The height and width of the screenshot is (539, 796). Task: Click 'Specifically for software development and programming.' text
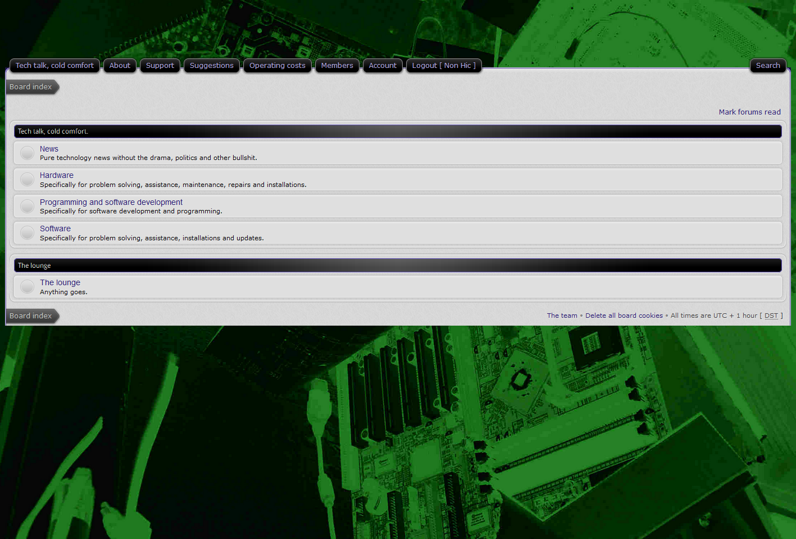pyautogui.click(x=131, y=211)
